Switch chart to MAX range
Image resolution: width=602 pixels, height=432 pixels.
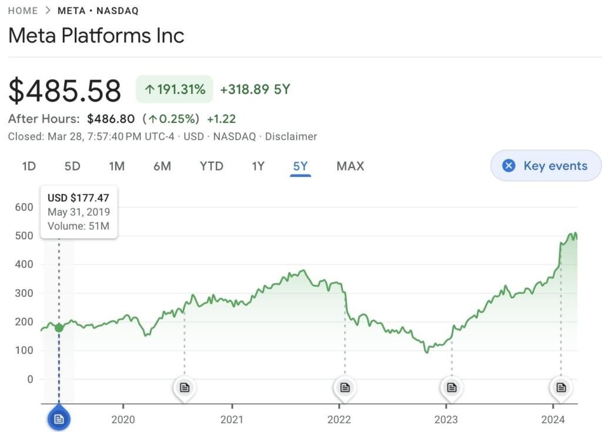[x=350, y=166]
